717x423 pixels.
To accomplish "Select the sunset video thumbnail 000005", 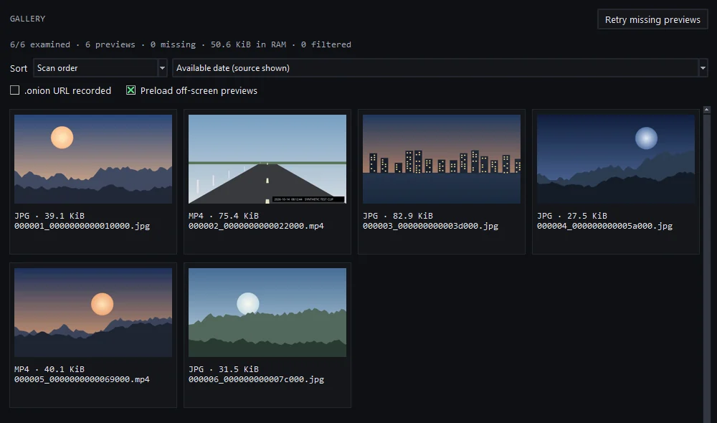I will point(93,313).
